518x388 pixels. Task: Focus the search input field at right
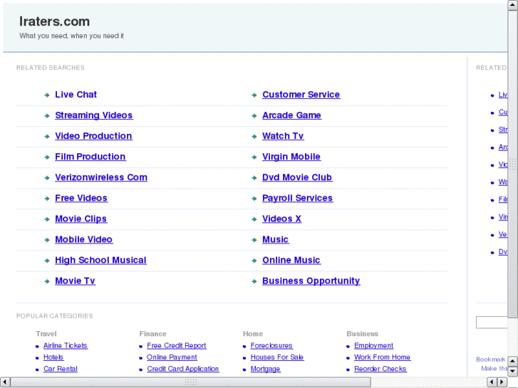click(492, 323)
